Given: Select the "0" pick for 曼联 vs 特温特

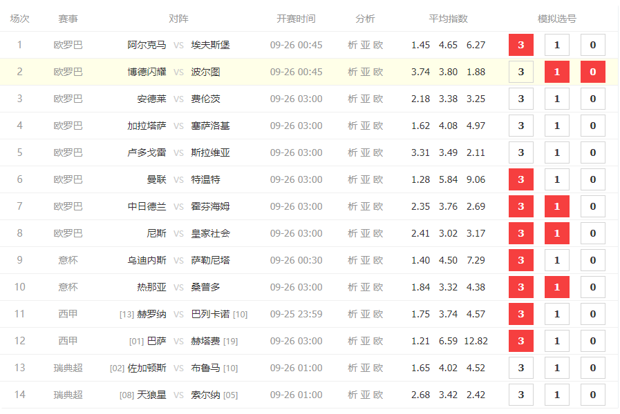Looking at the screenshot, I should point(592,179).
